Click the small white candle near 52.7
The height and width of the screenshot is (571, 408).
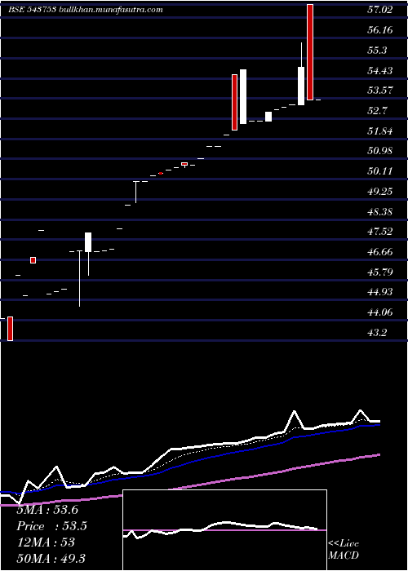[x=268, y=117]
